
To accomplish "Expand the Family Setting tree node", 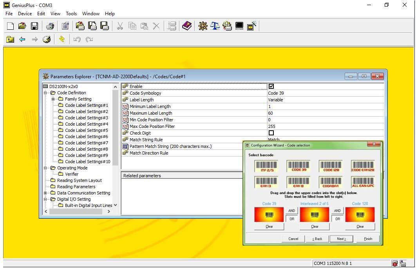I will 53,99.
